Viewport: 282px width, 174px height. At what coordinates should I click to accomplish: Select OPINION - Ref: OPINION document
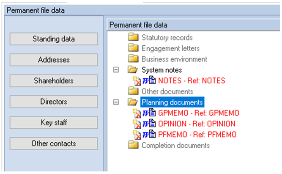197,124
